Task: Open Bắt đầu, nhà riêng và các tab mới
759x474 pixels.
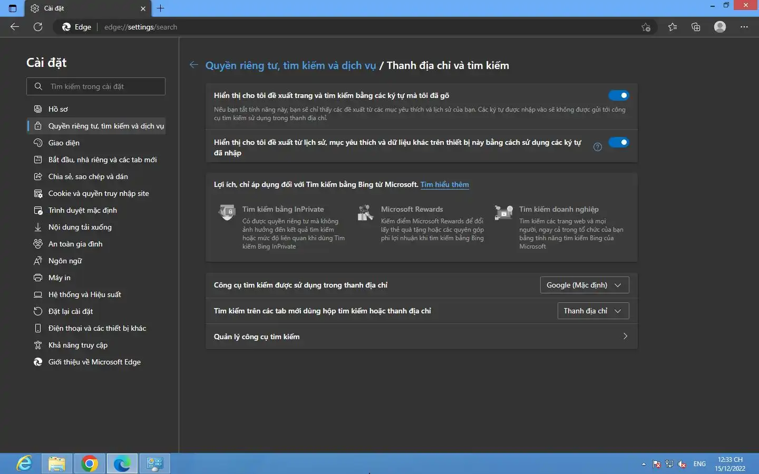Action: coord(96,160)
